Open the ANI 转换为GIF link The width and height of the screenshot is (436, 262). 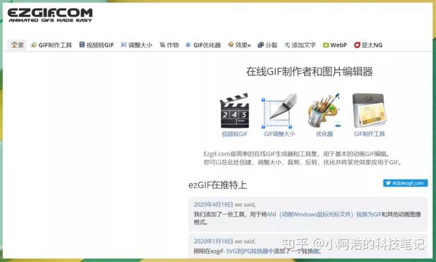pos(324,214)
